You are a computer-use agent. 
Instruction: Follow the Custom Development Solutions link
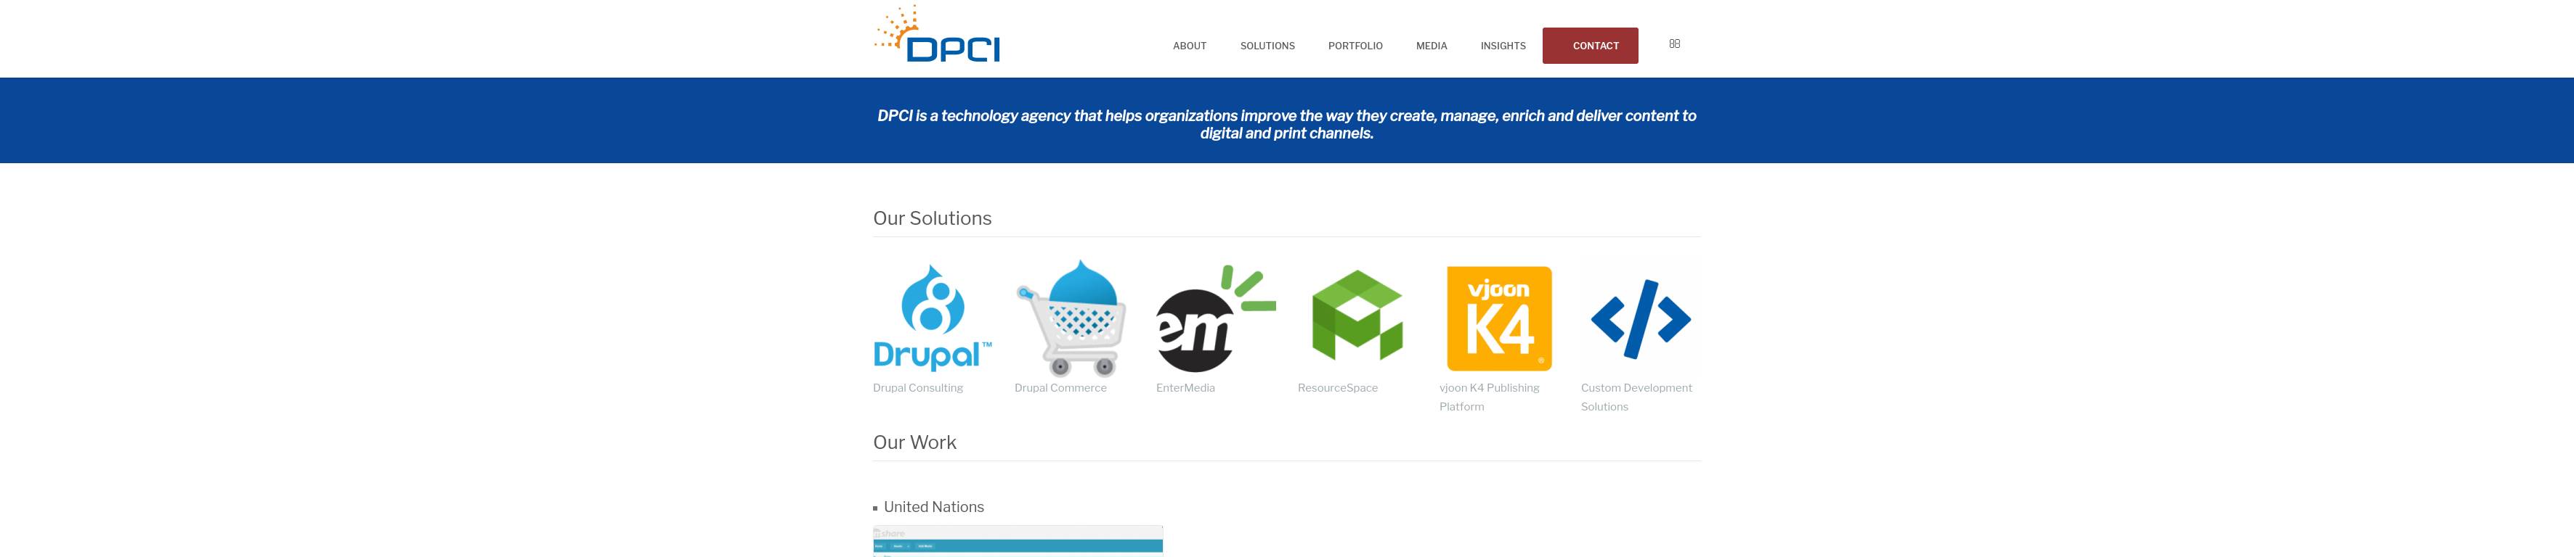pyautogui.click(x=1636, y=397)
